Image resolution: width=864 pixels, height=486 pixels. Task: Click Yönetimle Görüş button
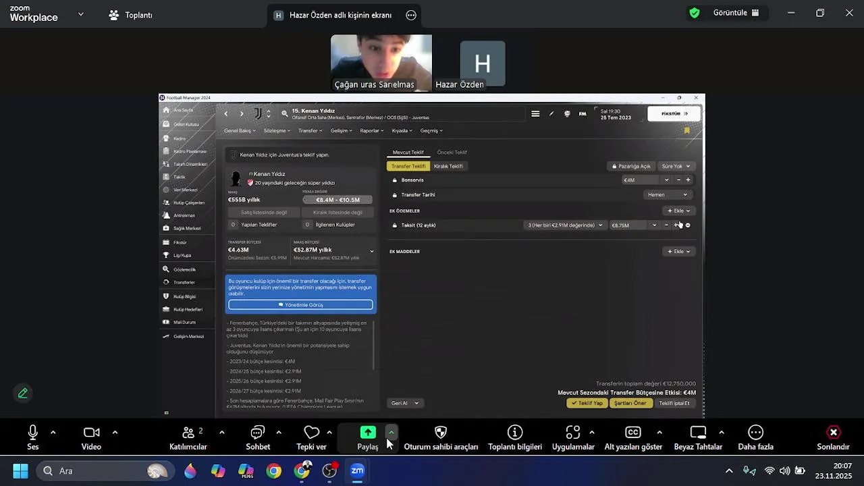tap(300, 305)
